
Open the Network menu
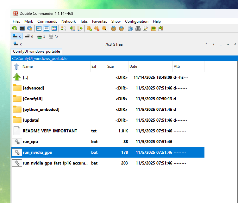click(68, 21)
